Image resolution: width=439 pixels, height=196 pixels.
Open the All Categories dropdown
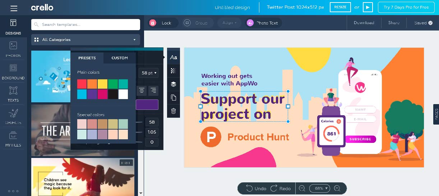pos(86,39)
